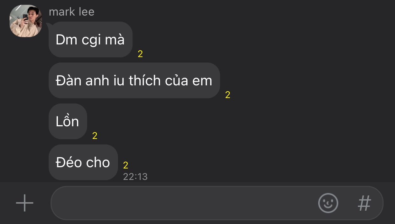The image size is (395, 224).
Task: Tap read count beside "Dm cgi mà"
Action: click(140, 54)
